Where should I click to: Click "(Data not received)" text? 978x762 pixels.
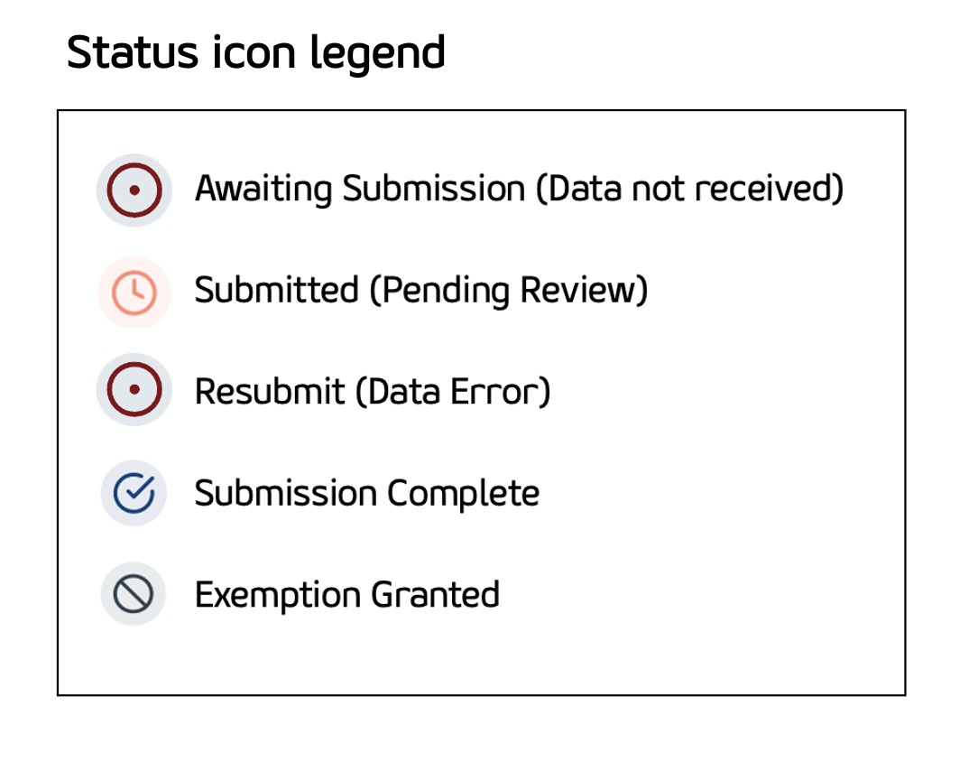point(689,190)
